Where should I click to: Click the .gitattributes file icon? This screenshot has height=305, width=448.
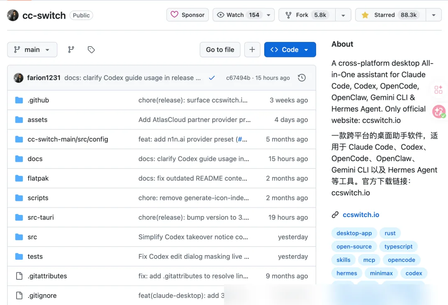click(19, 276)
